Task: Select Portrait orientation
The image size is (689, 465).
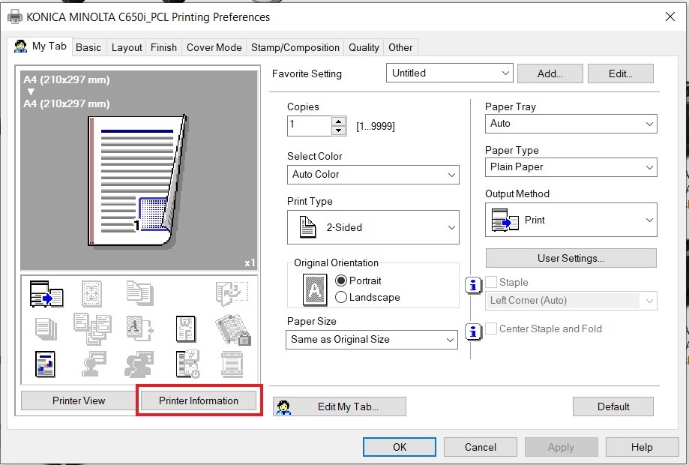Action: (x=341, y=280)
